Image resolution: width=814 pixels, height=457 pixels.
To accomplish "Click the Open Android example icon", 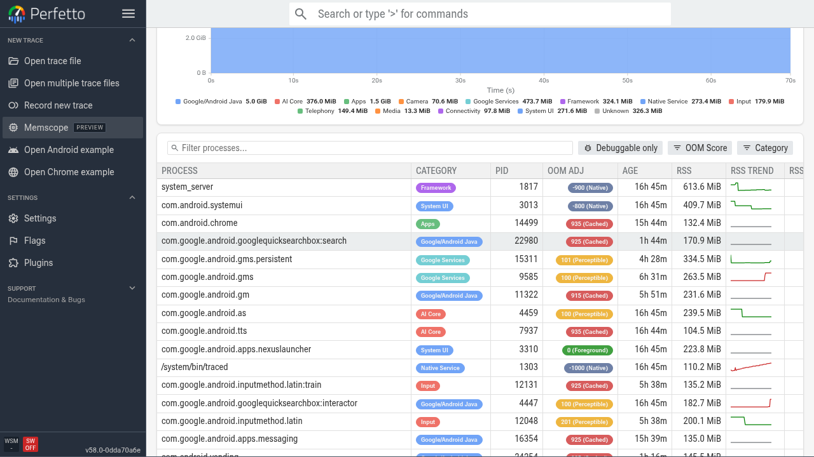I will [13, 150].
